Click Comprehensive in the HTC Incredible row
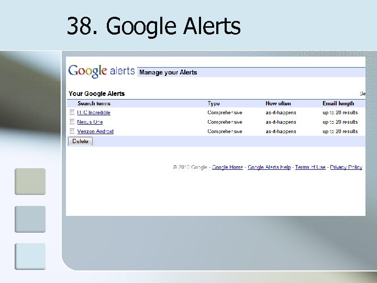Viewport: 377px width, 283px height. pos(225,113)
